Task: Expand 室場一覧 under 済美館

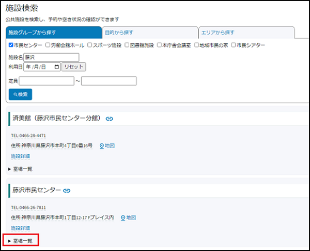Action: point(20,169)
